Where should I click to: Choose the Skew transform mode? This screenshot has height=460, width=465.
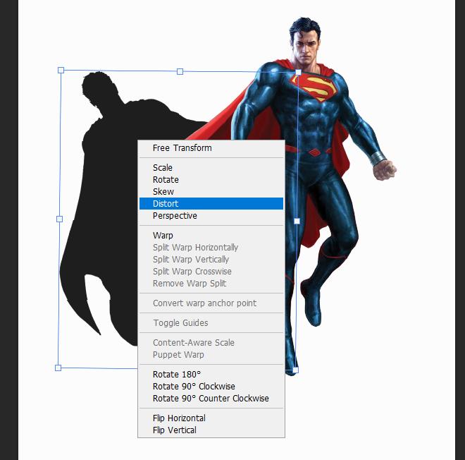pyautogui.click(x=211, y=191)
